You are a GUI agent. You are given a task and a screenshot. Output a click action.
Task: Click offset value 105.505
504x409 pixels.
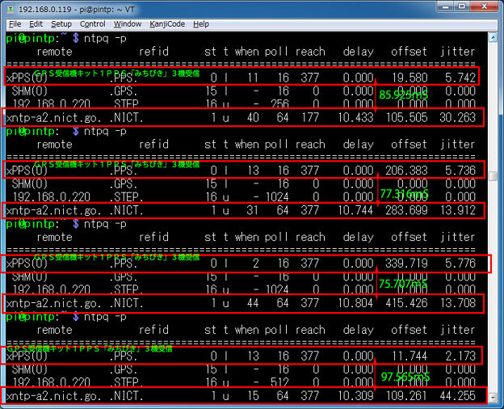pos(407,117)
